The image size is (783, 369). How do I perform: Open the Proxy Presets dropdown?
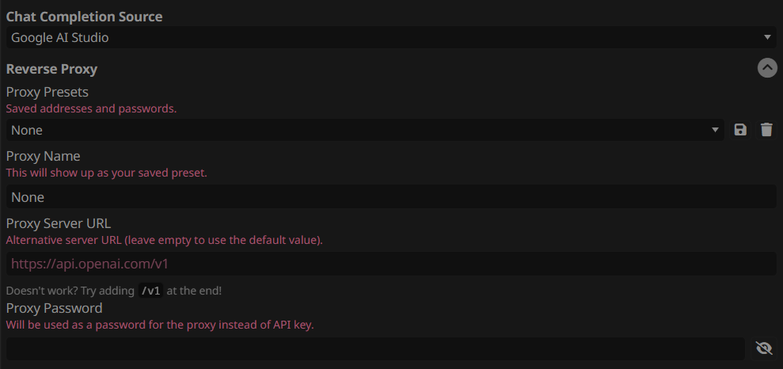tap(366, 131)
